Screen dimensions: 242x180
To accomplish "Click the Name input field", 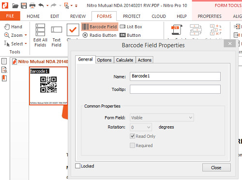I will click(x=175, y=76).
